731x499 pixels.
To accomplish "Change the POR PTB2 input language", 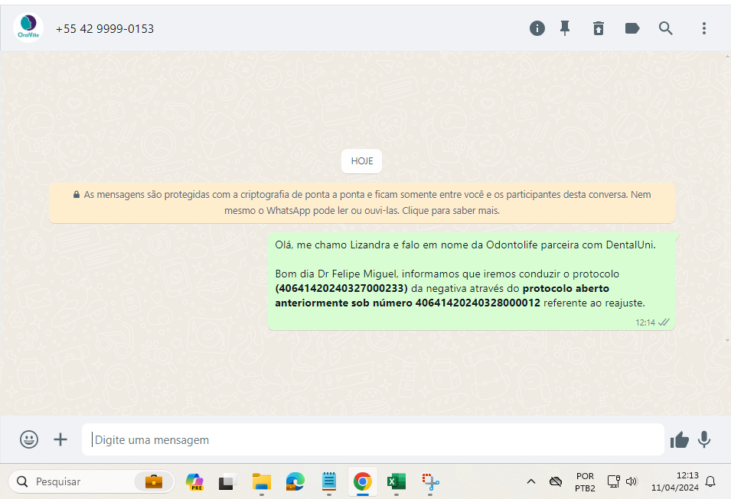I will click(585, 481).
